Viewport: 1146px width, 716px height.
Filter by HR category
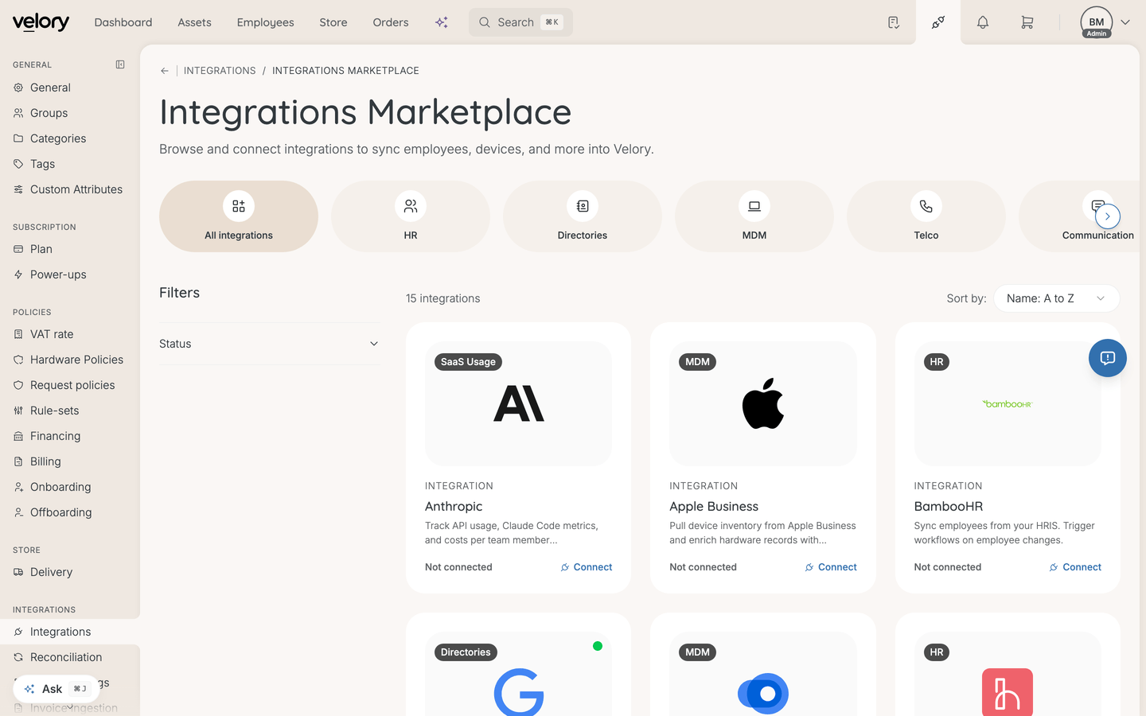click(x=411, y=216)
